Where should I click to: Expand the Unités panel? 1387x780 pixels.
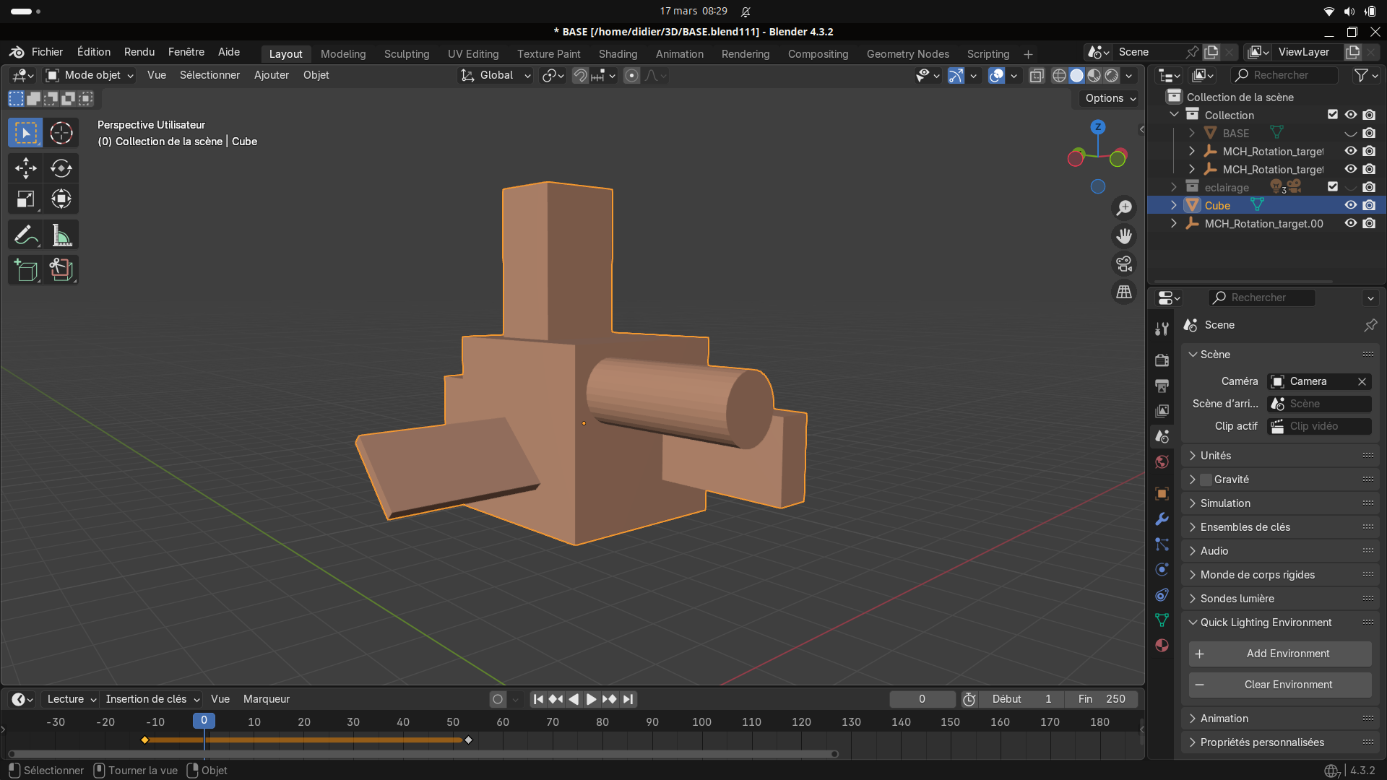[1216, 456]
